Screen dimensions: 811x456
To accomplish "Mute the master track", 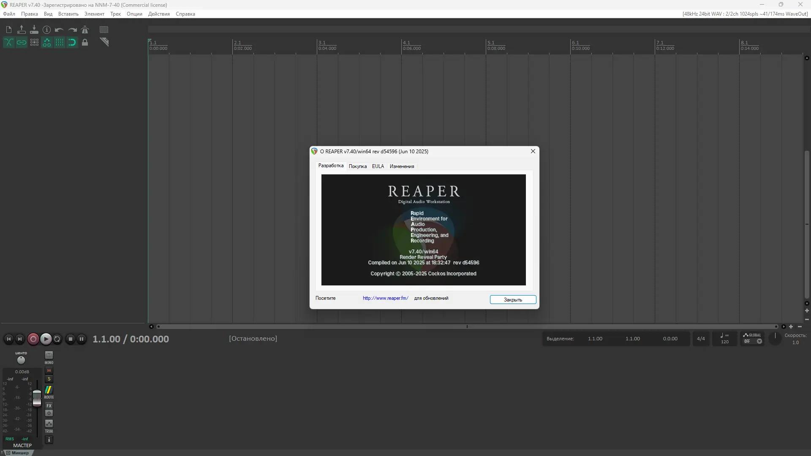I will 49,370.
